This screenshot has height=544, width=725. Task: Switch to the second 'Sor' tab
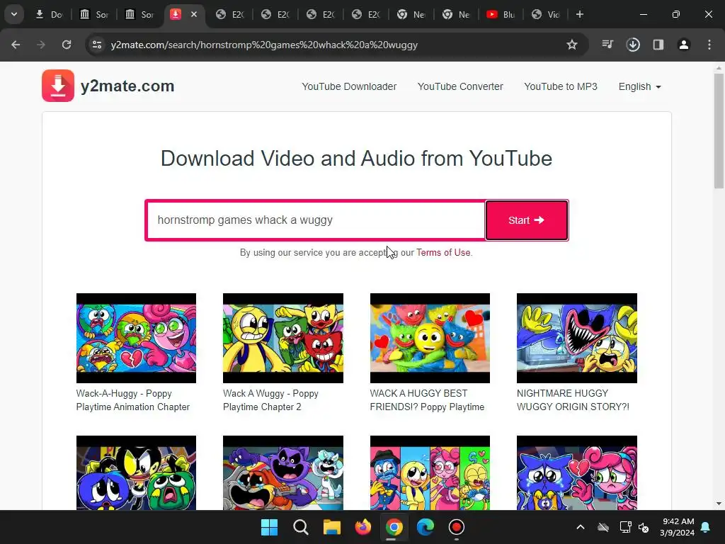click(139, 14)
